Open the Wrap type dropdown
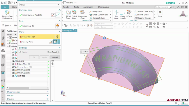 click(x=40, y=5)
